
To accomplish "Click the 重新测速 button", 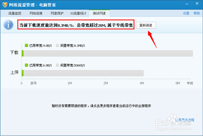I will 146,25.
